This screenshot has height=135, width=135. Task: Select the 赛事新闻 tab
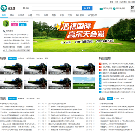point(21,99)
